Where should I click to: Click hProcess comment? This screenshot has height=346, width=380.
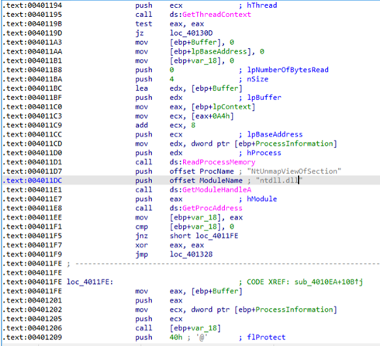(x=264, y=153)
